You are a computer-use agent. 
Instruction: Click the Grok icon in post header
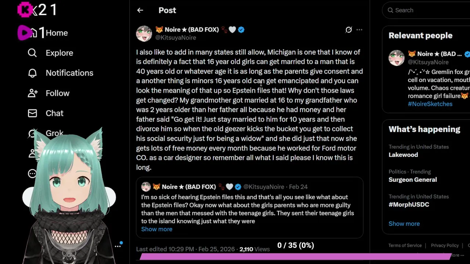click(x=348, y=30)
